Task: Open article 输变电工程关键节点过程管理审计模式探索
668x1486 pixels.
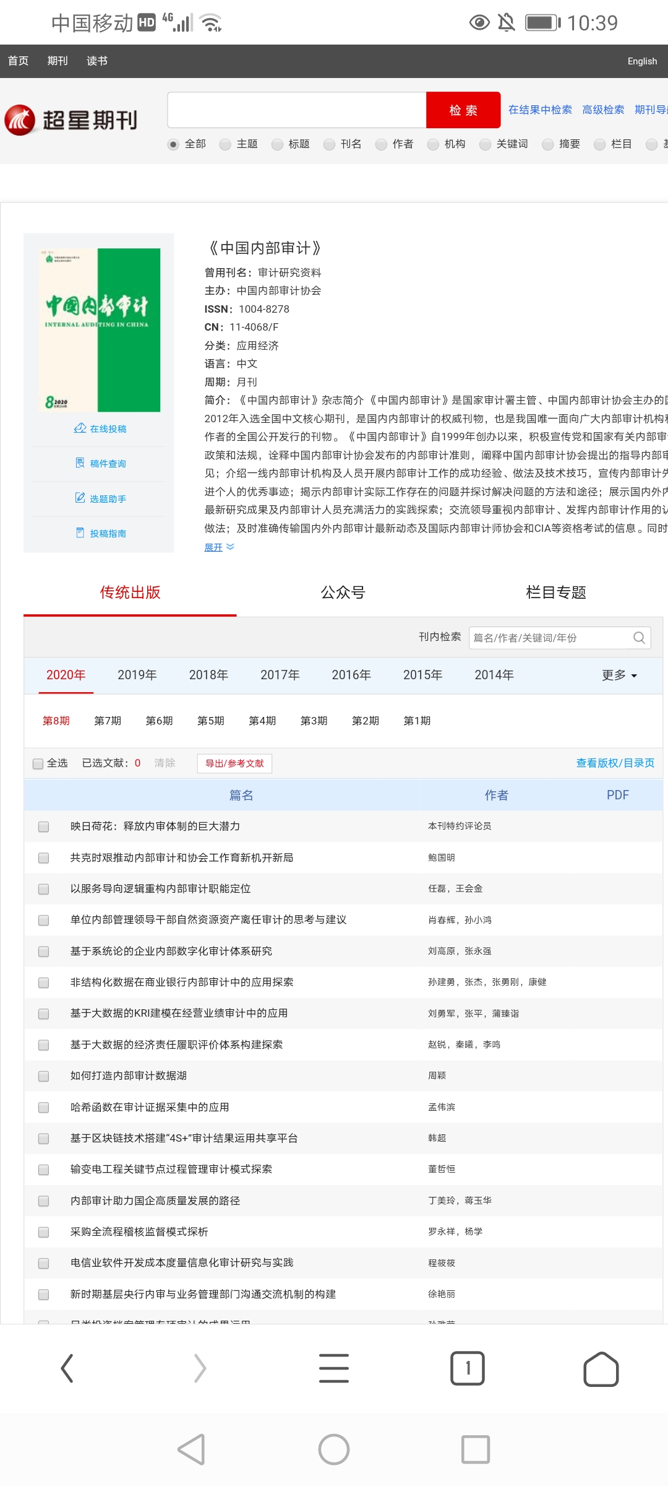Action: coord(171,1169)
